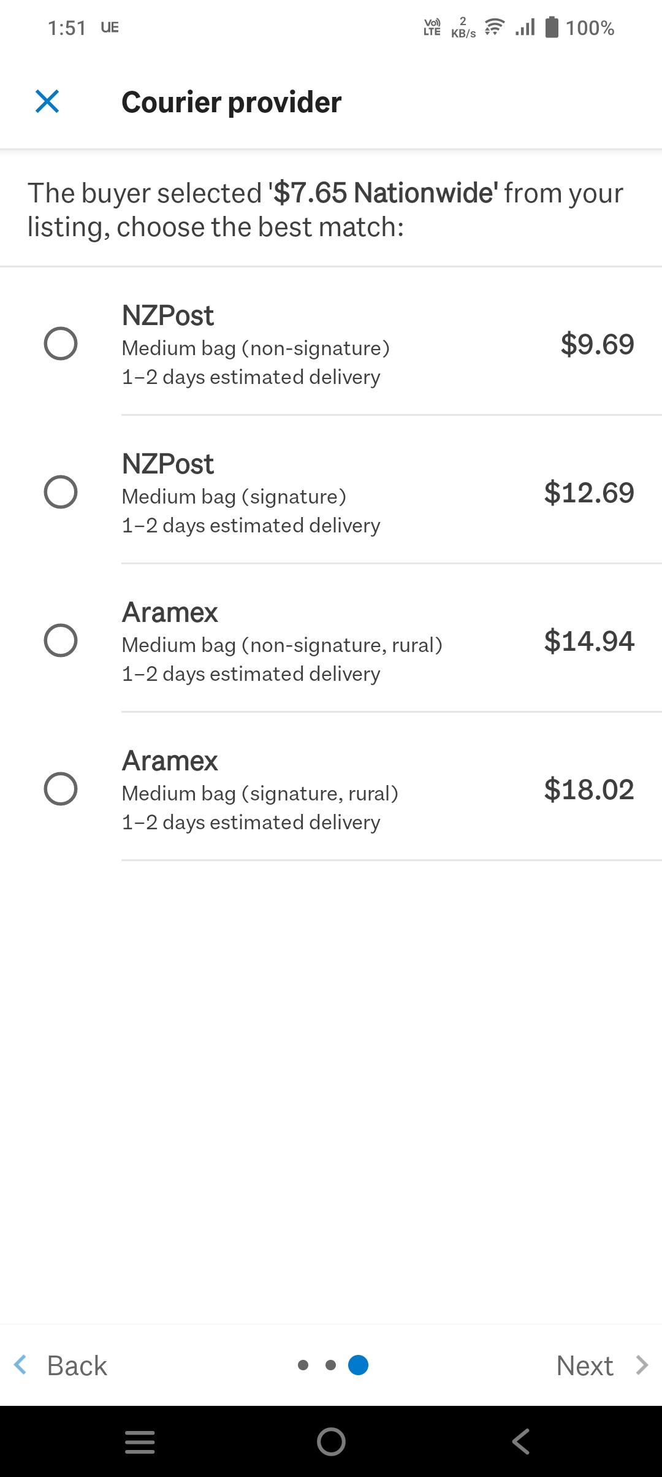The width and height of the screenshot is (662, 1477).
Task: Tap the active third page dot
Action: 358,1365
